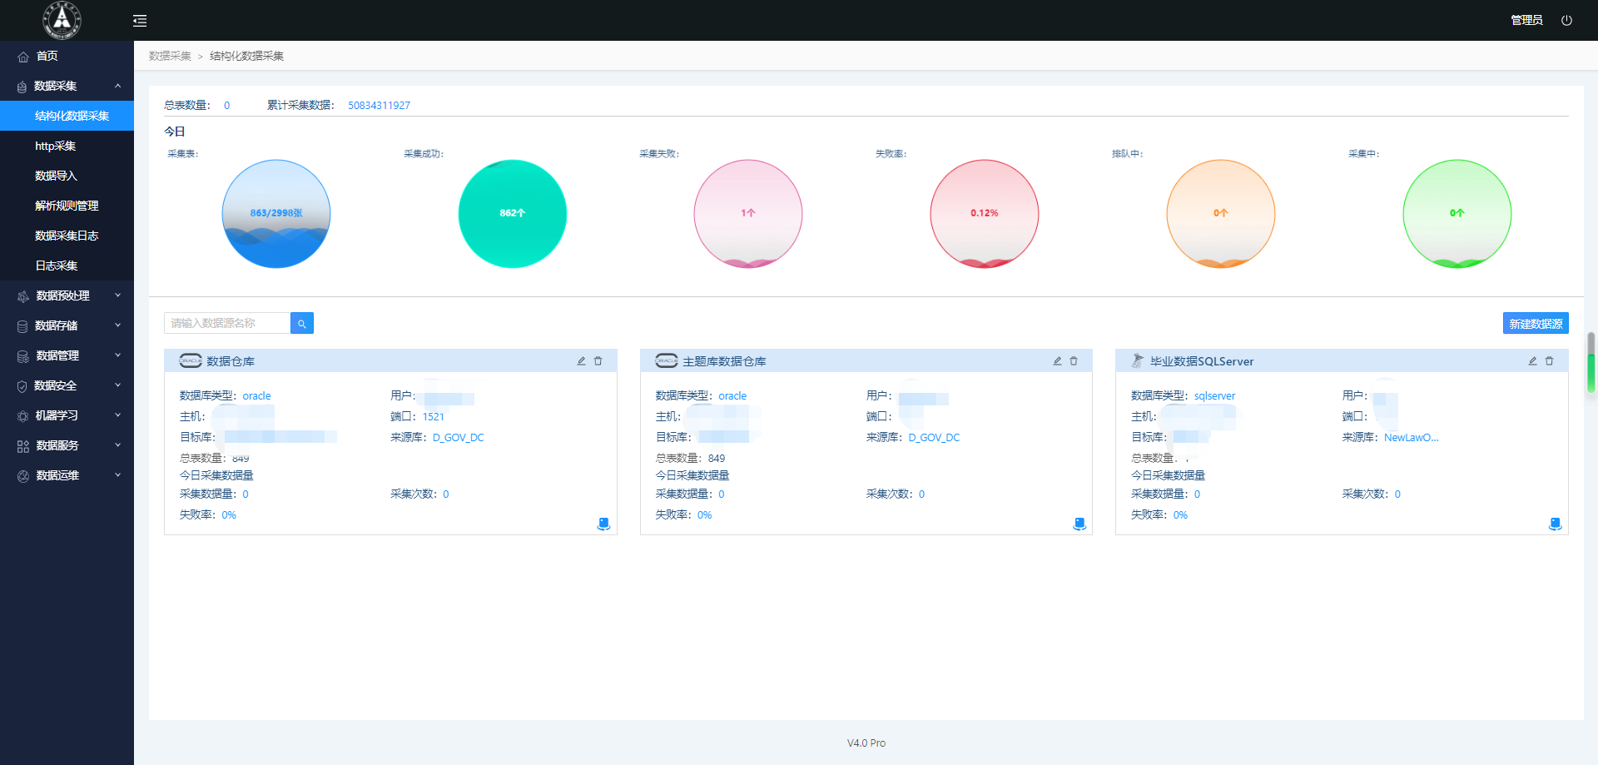Edit the 数据仓库 data source
This screenshot has width=1598, height=765.
pos(582,361)
